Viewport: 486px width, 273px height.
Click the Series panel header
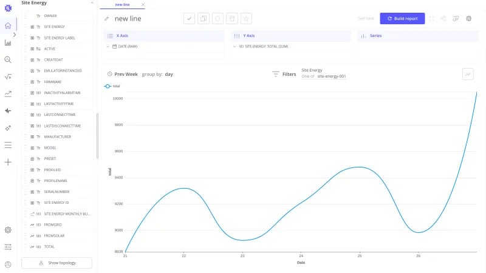coord(417,36)
